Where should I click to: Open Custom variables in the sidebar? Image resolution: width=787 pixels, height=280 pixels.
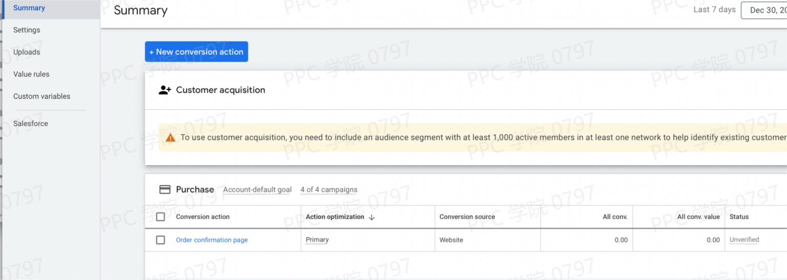[x=42, y=96]
